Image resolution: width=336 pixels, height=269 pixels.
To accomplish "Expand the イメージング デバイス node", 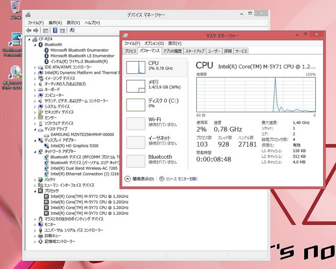I will (x=35, y=78).
